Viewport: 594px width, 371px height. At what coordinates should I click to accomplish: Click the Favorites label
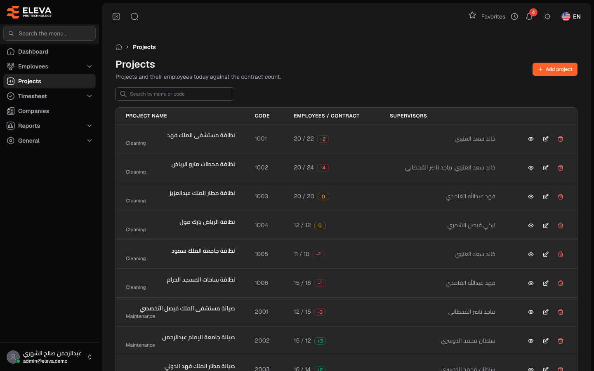tap(493, 16)
